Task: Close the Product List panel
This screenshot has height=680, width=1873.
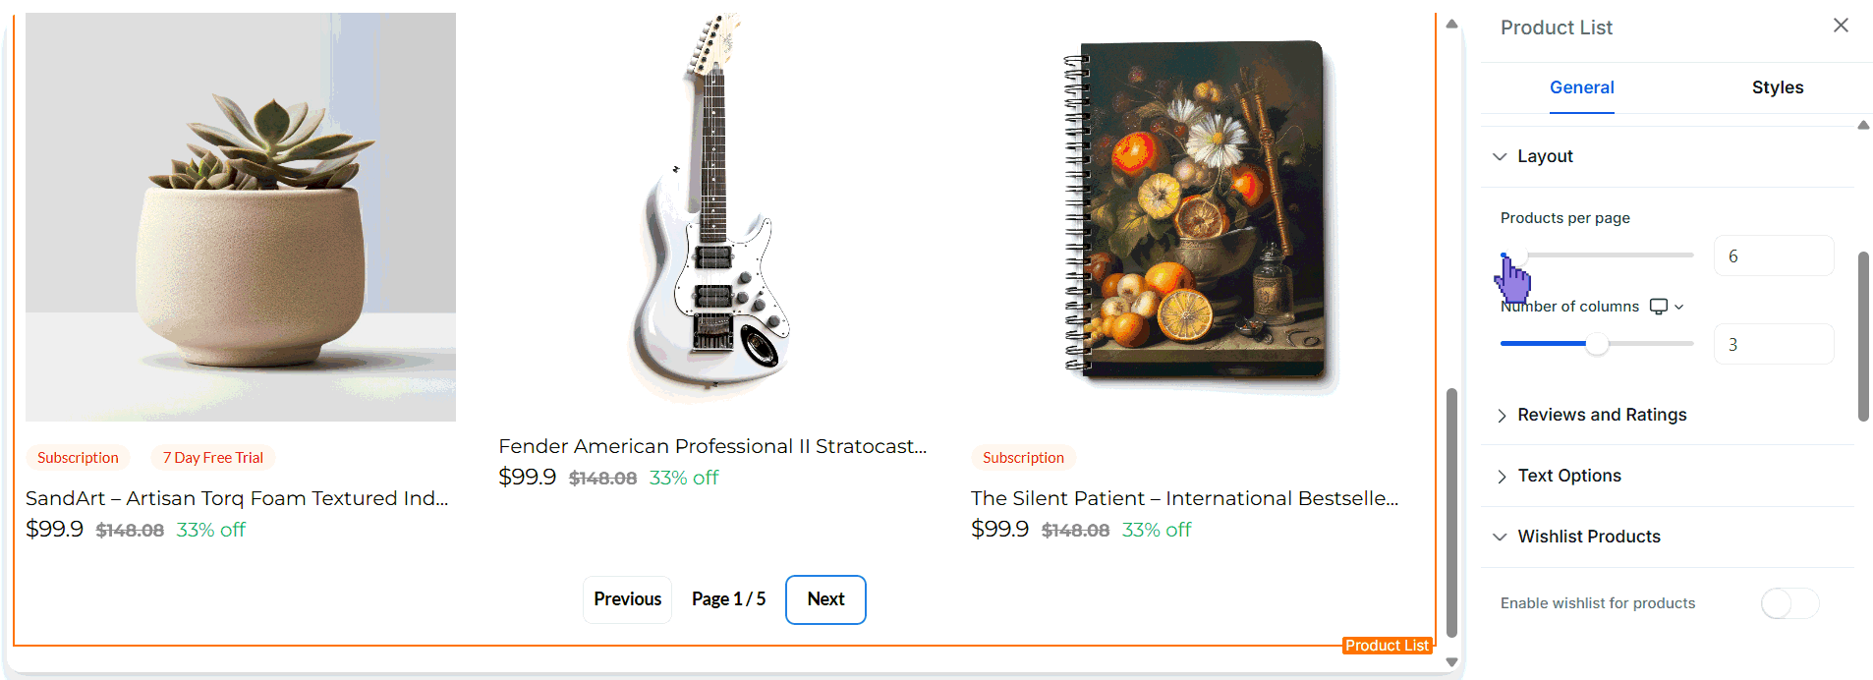Action: point(1841,26)
